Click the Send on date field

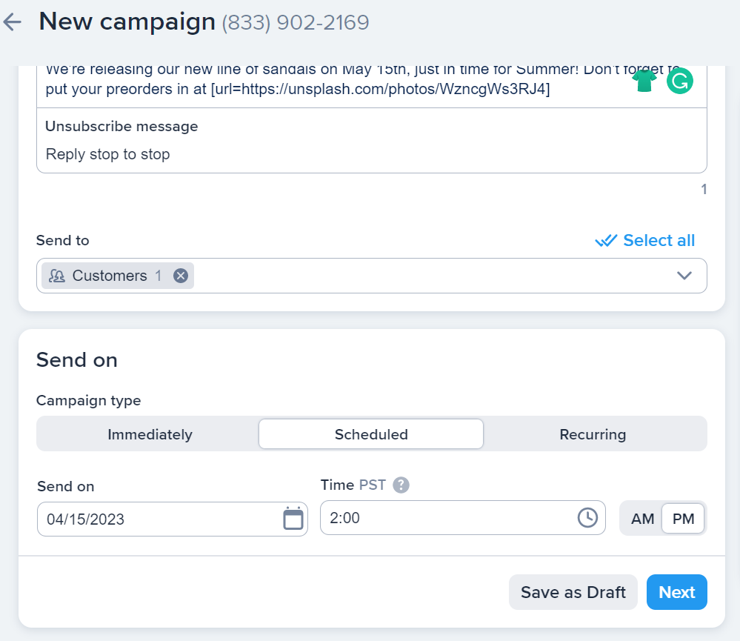coord(159,519)
